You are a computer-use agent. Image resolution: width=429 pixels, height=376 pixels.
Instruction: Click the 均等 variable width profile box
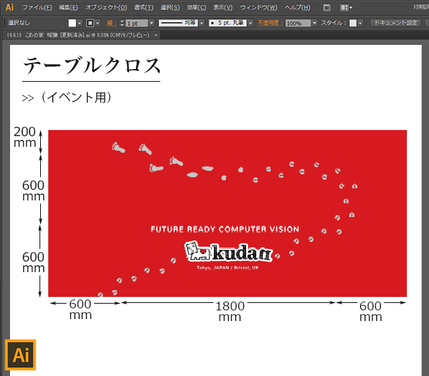coord(178,23)
